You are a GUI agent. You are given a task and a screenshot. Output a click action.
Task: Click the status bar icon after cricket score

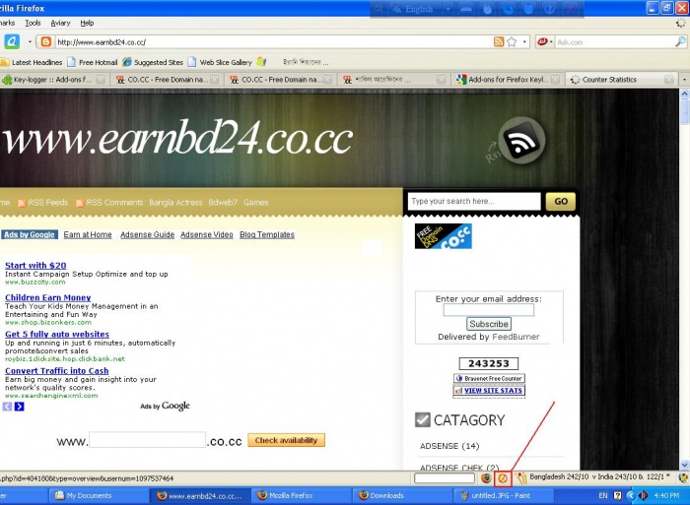click(x=683, y=477)
